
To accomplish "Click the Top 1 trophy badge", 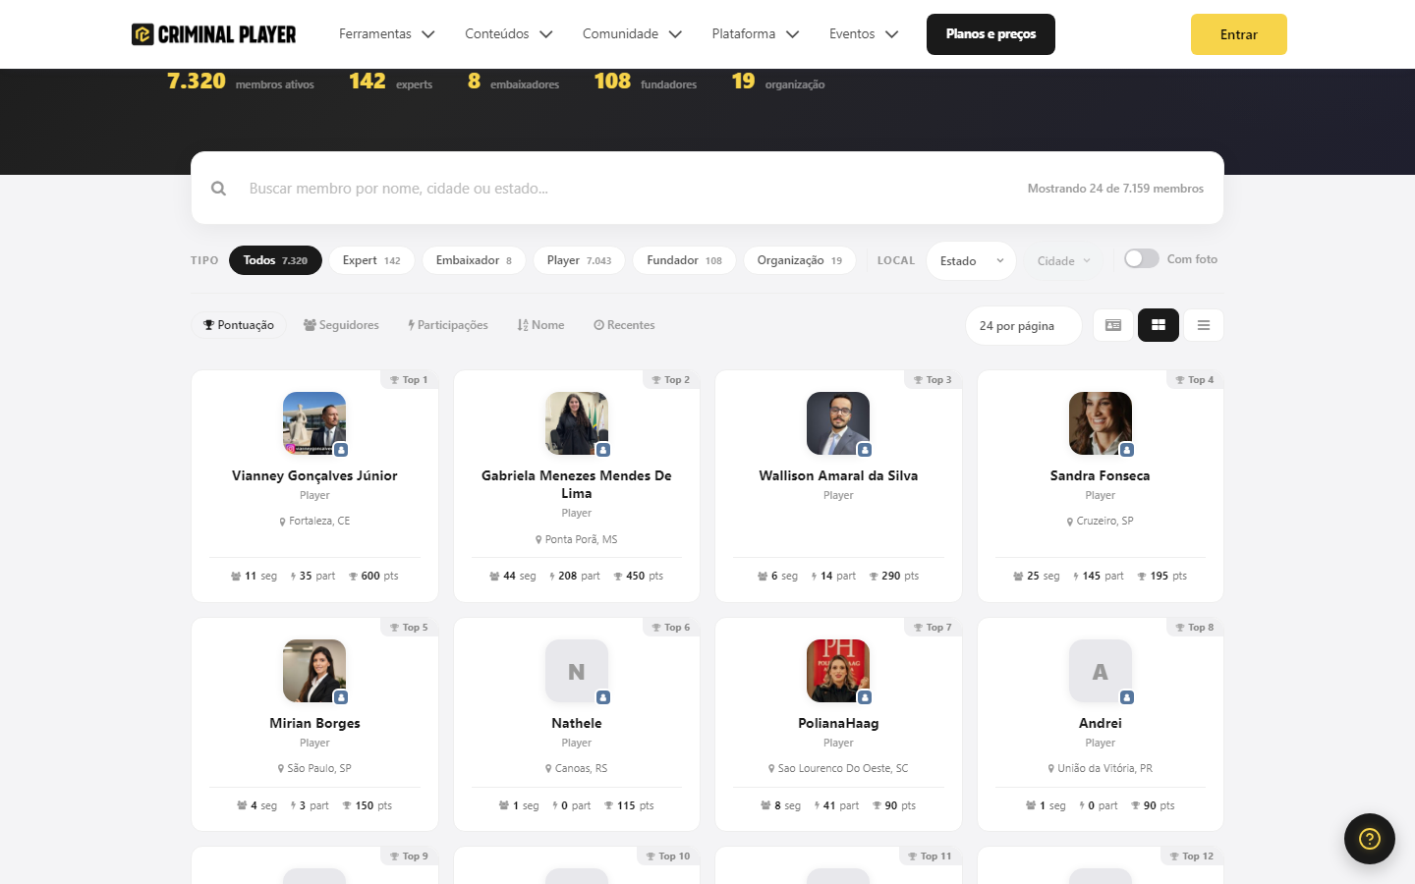I will click(409, 380).
